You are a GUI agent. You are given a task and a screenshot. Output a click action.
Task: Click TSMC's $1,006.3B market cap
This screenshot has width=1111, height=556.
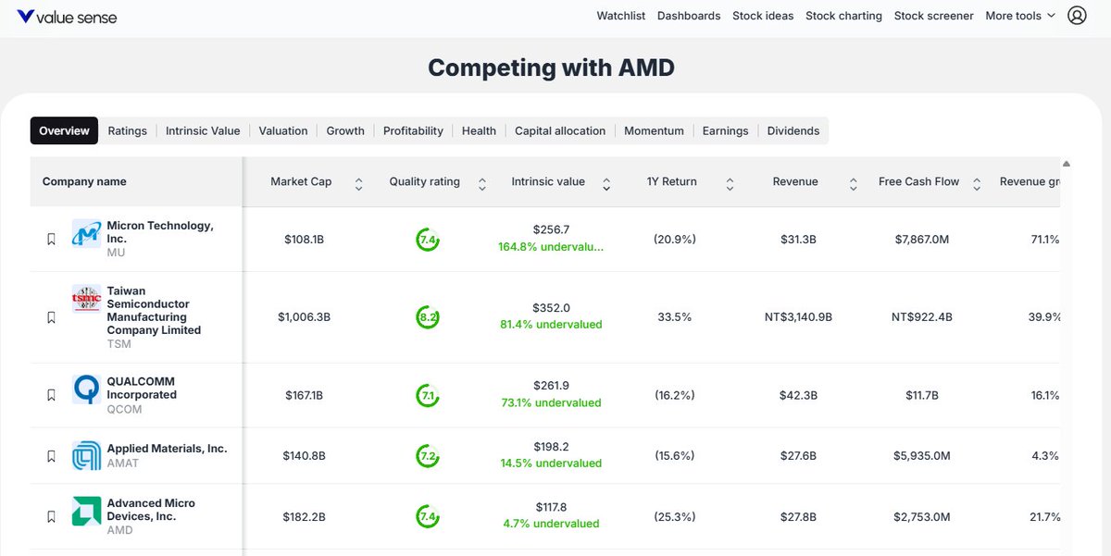(304, 317)
